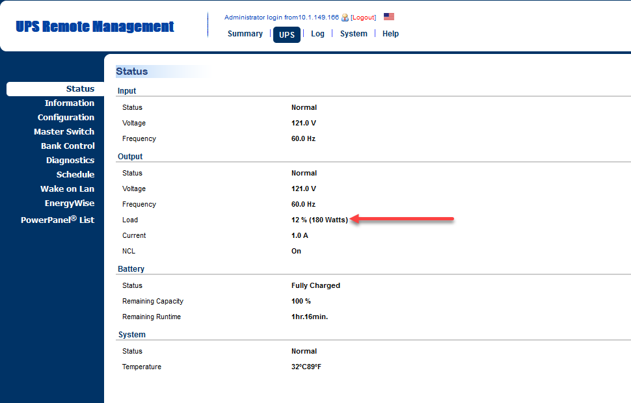
Task: Open Diagnostics in the sidebar
Action: (70, 160)
